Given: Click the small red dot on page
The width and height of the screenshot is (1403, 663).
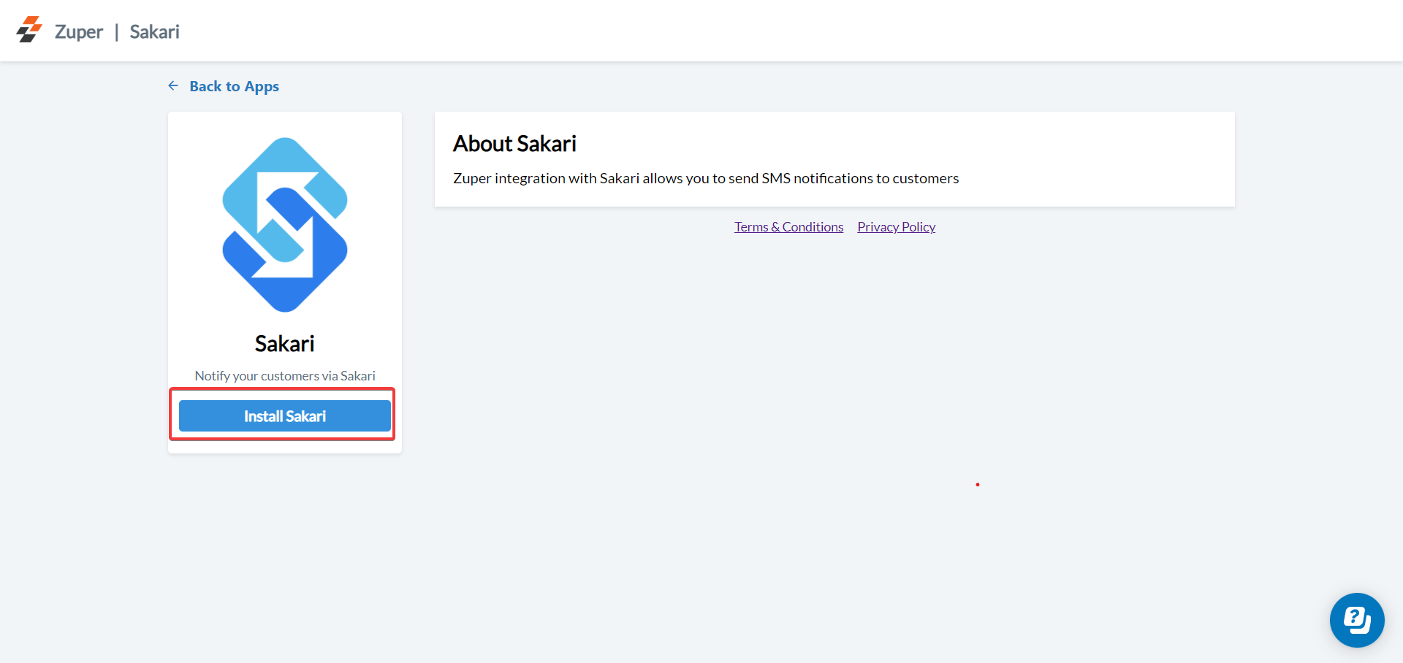Looking at the screenshot, I should tap(977, 484).
